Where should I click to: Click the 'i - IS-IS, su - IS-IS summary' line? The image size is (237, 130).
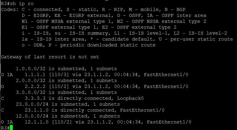[x=124, y=33]
